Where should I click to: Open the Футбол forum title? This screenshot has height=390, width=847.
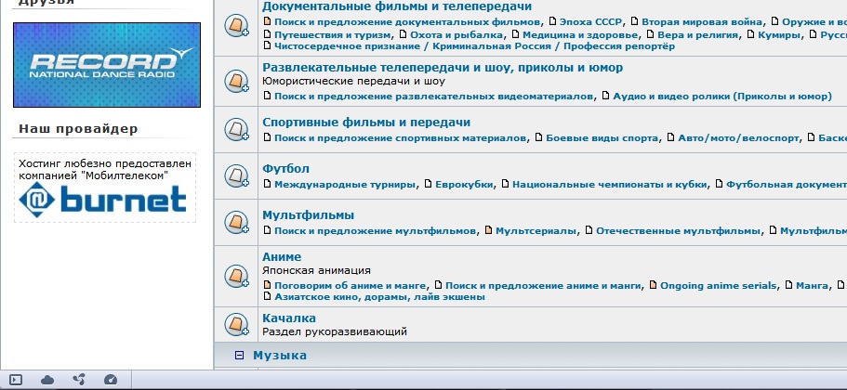285,169
